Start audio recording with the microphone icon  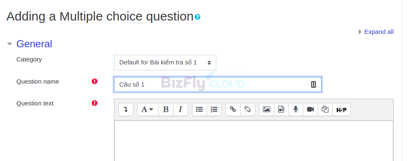pos(296,110)
